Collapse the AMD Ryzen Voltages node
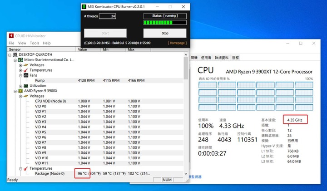 (20, 96)
